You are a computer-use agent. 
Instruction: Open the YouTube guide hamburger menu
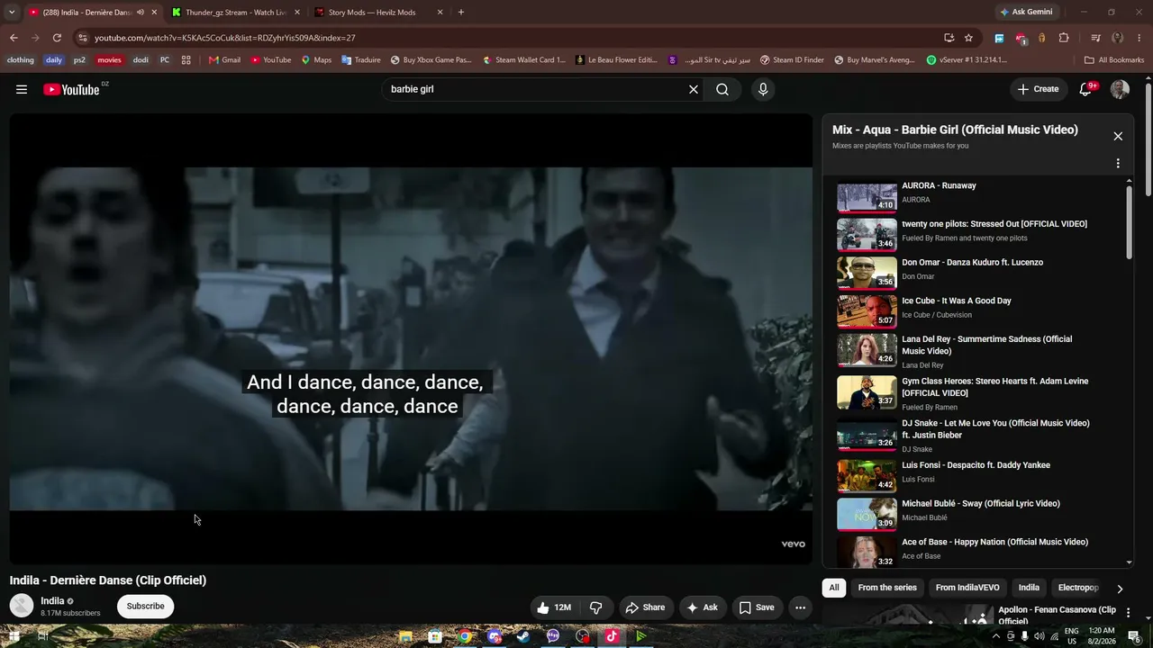click(x=22, y=89)
